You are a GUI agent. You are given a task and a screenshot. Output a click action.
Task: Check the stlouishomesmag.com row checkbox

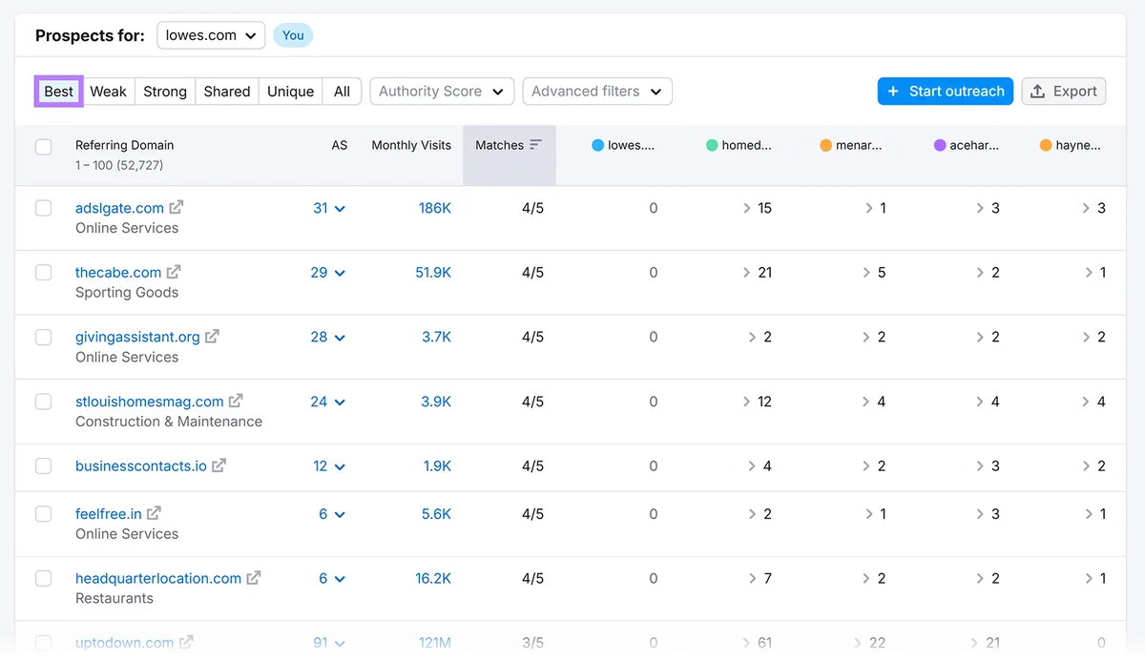[43, 402]
